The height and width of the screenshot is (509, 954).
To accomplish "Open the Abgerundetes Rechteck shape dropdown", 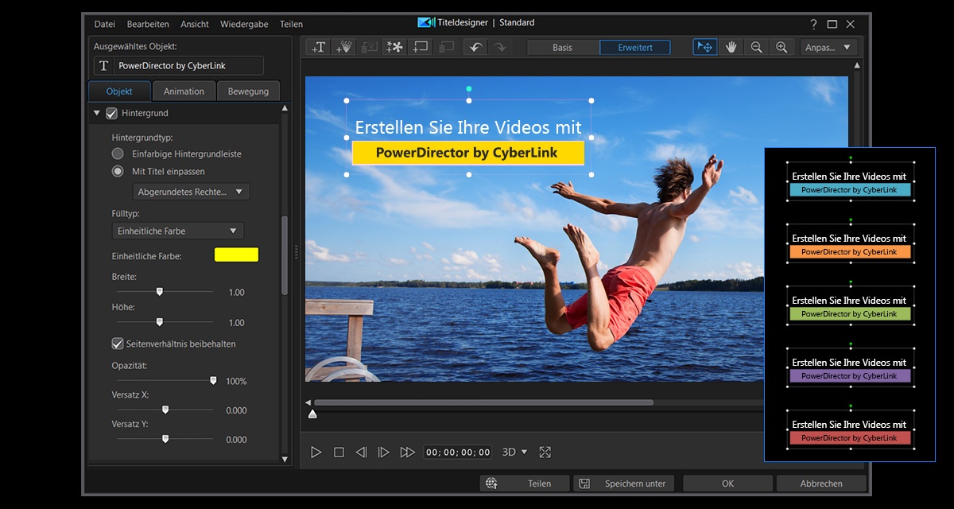I will pyautogui.click(x=191, y=192).
